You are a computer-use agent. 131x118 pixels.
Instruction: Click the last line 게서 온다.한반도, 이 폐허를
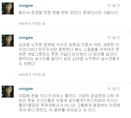coord(57,110)
